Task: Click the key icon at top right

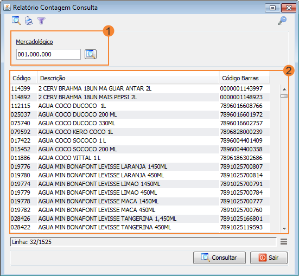Action: 282,21
